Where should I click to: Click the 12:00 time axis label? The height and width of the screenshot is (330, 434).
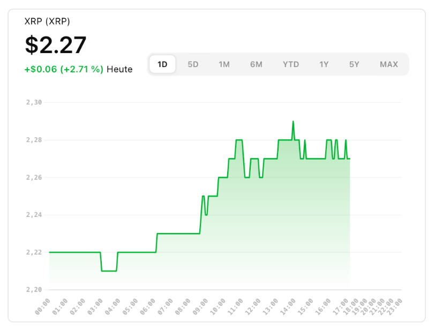253,307
